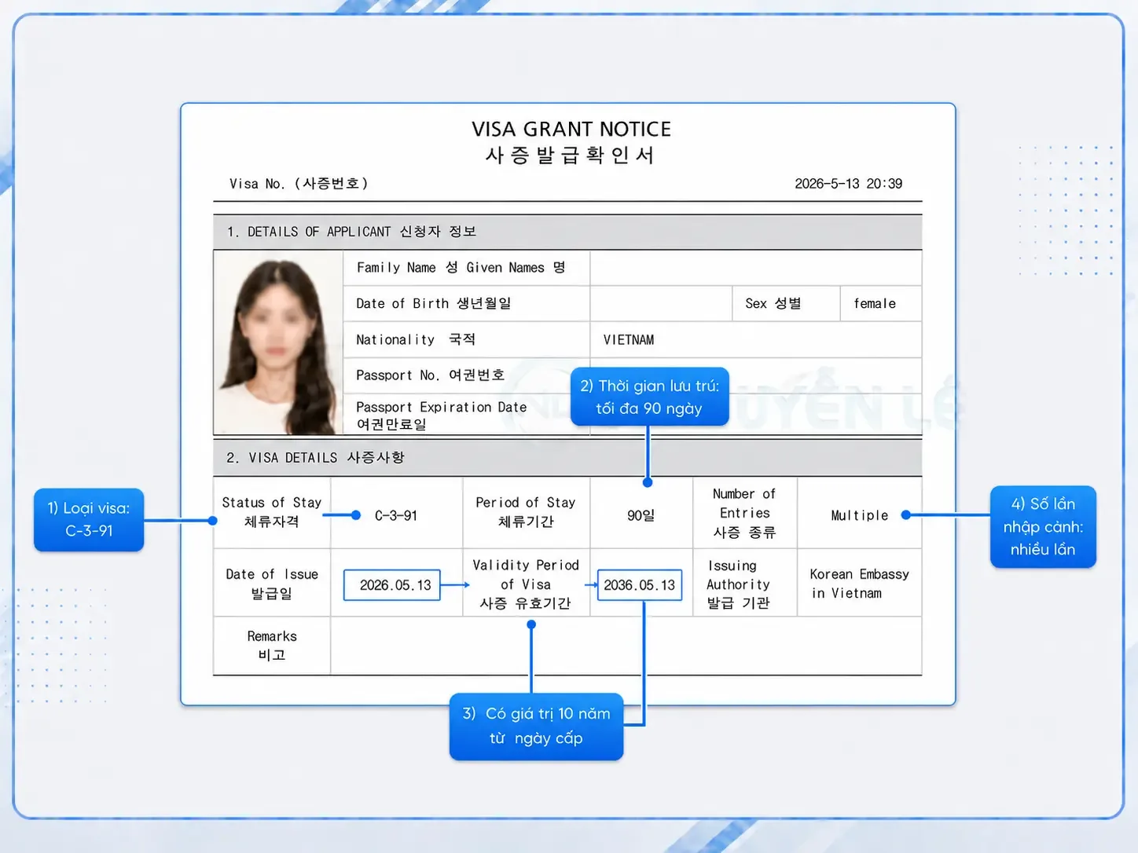Click the 'Nationality 국적' label
This screenshot has height=853, width=1138.
coord(415,339)
